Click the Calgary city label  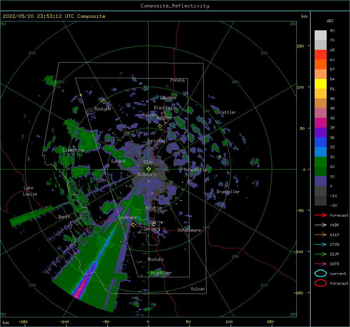point(152,229)
